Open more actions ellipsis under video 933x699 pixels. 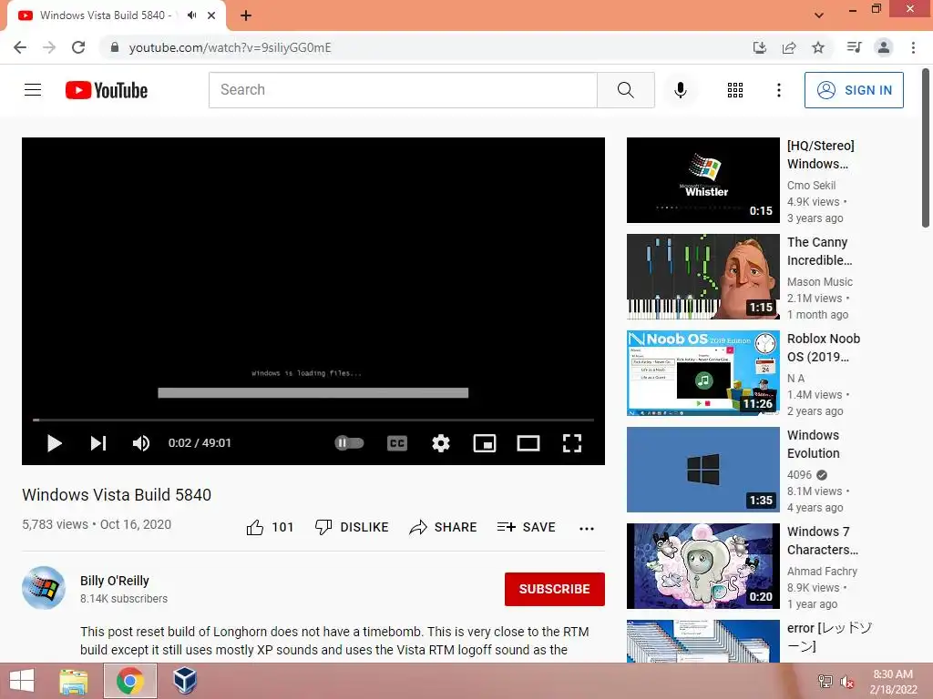(587, 529)
